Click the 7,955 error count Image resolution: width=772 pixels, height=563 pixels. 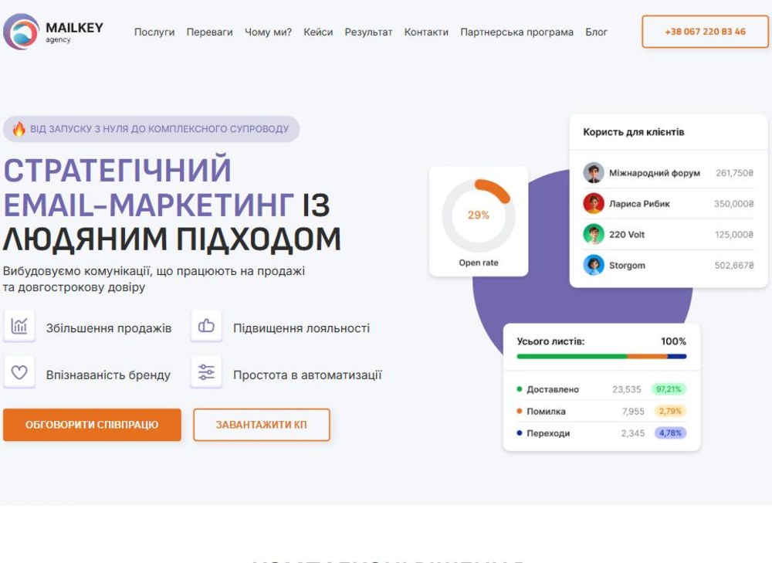pyautogui.click(x=633, y=411)
